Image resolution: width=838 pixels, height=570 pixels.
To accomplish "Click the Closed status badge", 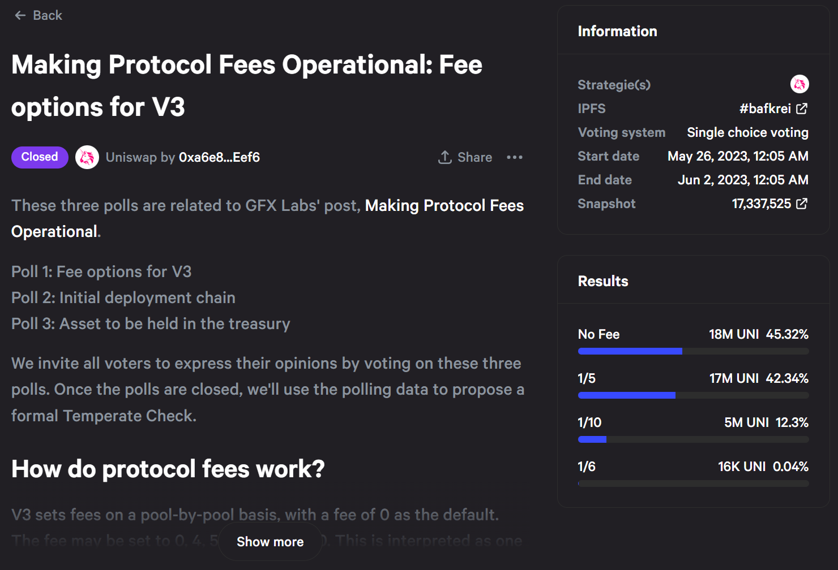I will pyautogui.click(x=40, y=157).
